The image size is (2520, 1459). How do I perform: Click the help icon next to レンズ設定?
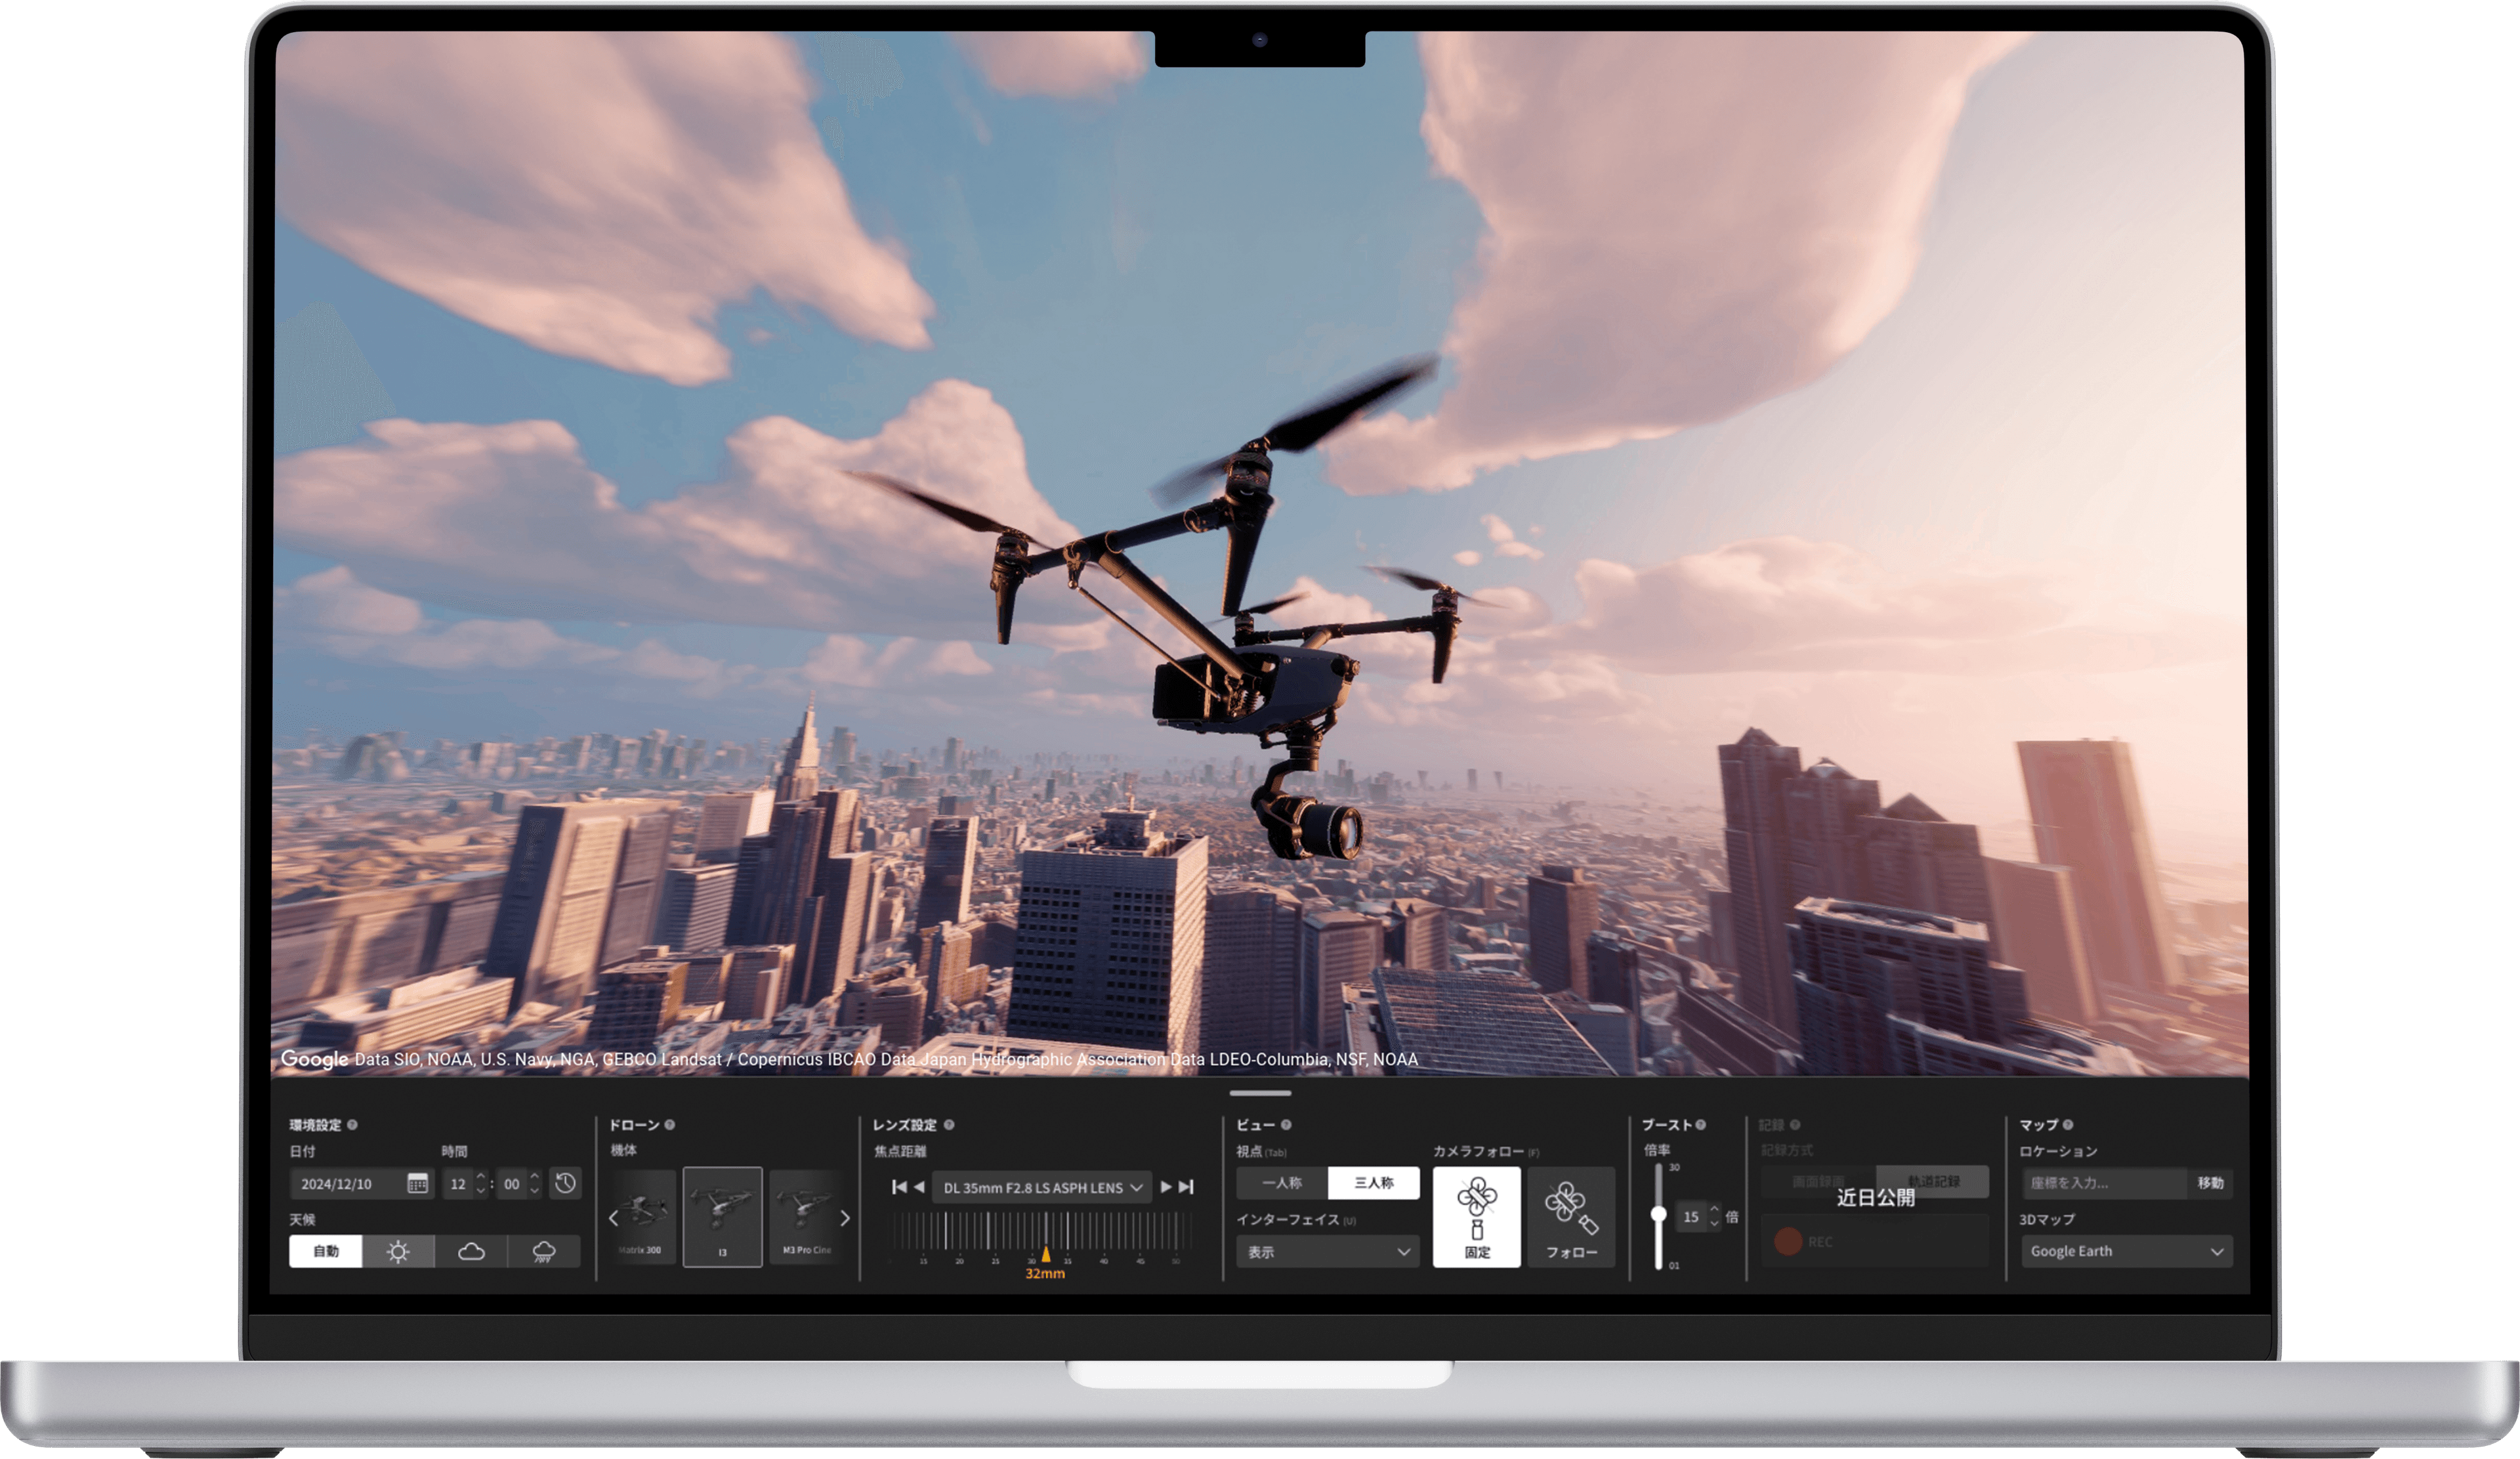click(949, 1125)
